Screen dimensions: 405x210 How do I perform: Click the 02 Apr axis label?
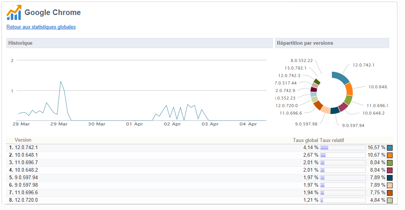coord(172,124)
